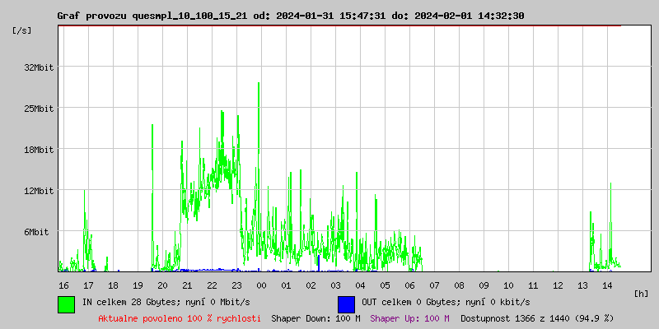659x329 pixels.
Task: Click the [/s] unit label at top left
Action: coord(22,30)
